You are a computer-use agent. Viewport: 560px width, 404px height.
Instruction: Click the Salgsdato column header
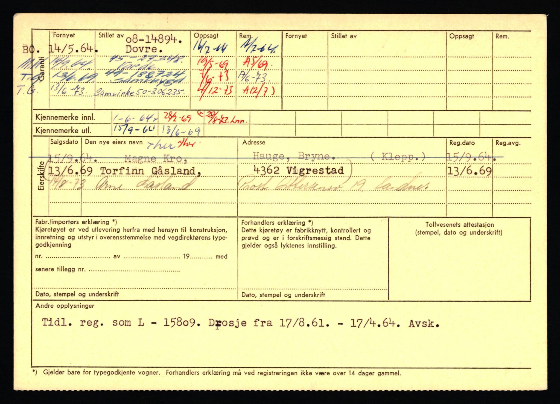click(64, 142)
